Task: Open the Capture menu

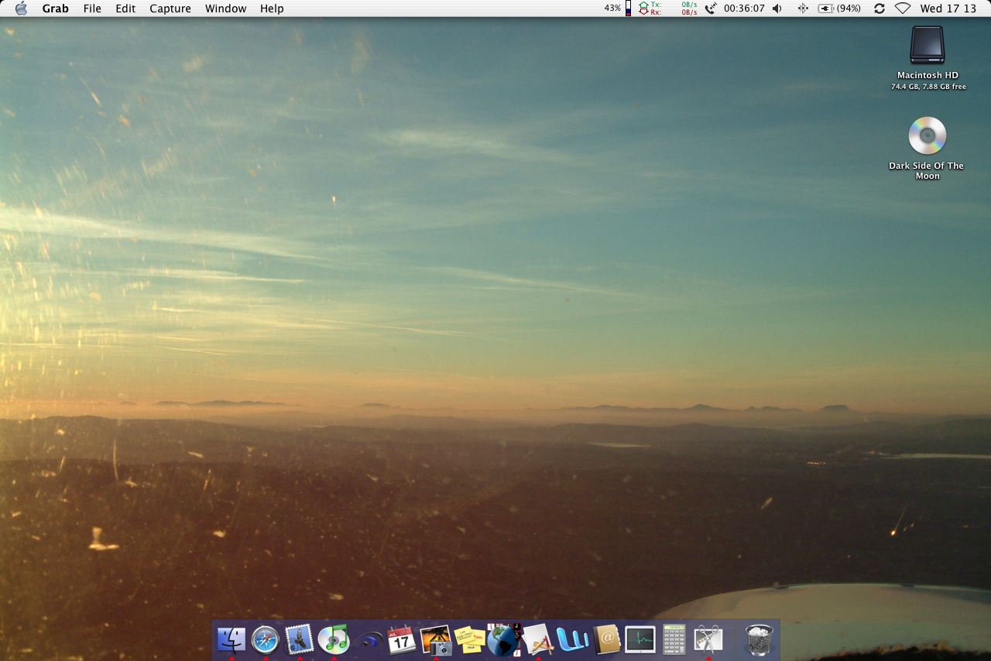Action: (170, 9)
